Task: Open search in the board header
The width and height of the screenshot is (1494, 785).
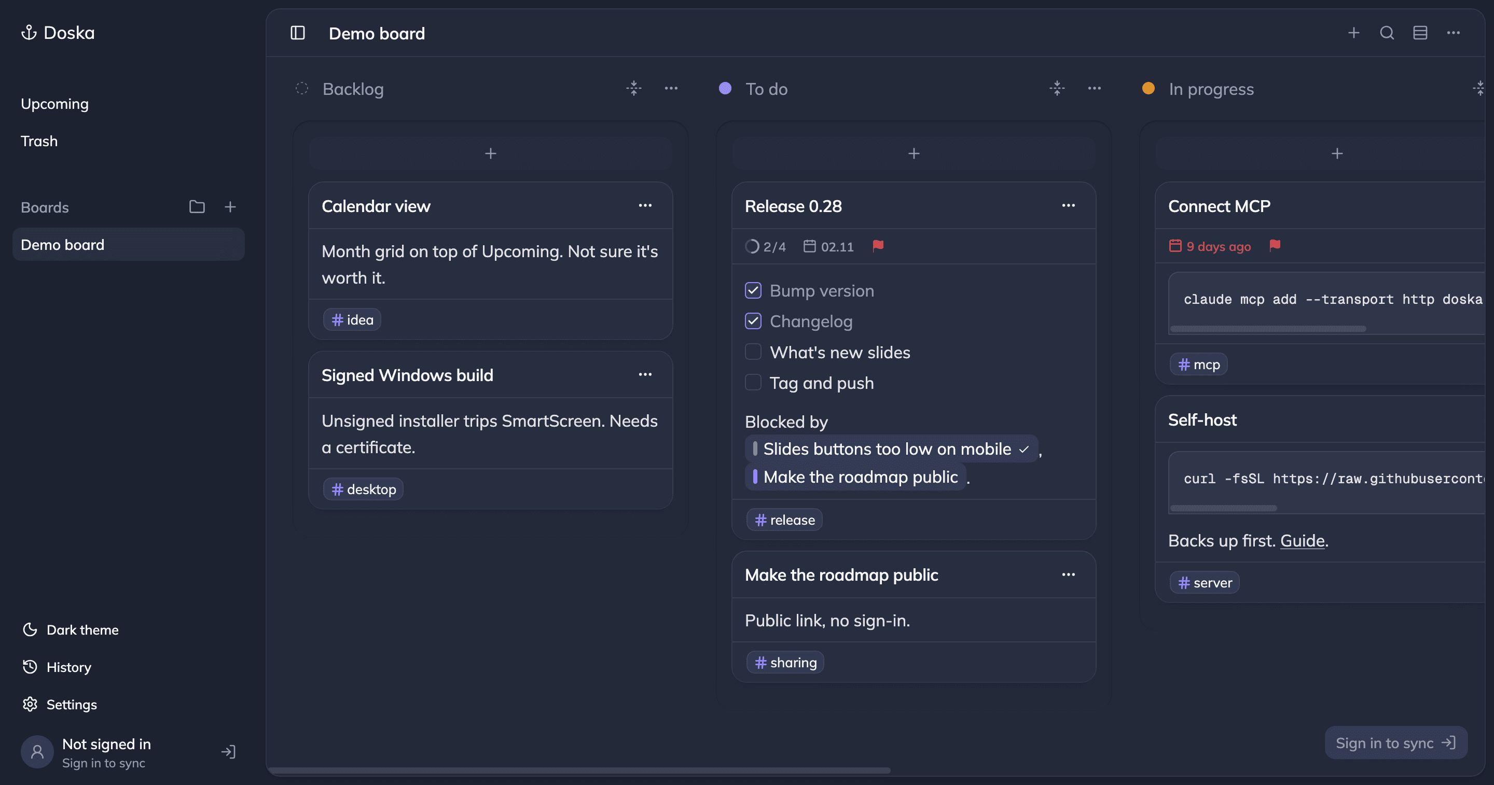Action: (1387, 33)
